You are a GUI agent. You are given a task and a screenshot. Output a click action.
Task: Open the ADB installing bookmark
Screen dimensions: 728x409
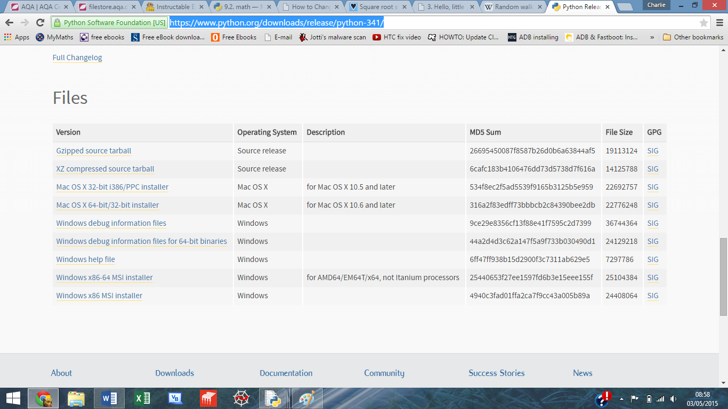(533, 37)
